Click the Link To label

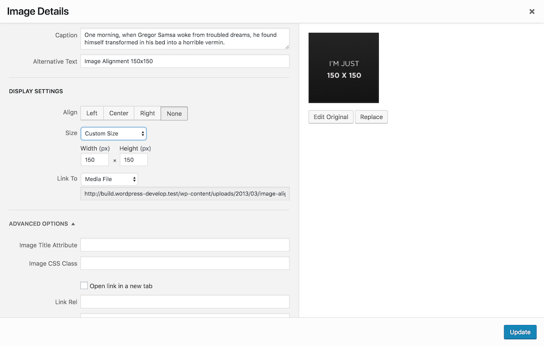pyautogui.click(x=67, y=178)
